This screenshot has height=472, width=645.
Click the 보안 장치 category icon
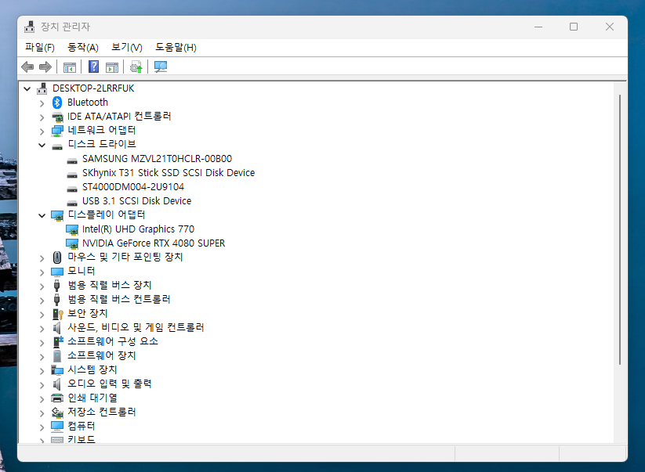point(57,314)
